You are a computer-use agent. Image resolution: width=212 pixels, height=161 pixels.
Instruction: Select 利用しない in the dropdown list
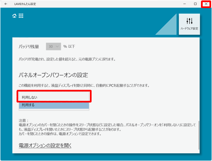[x=54, y=97]
